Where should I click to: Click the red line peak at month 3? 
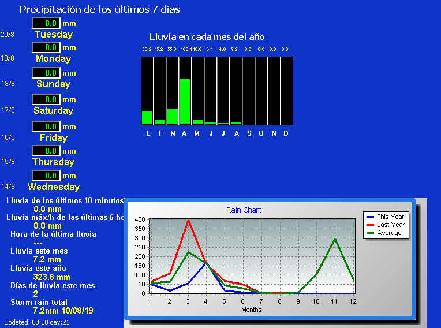coord(188,220)
